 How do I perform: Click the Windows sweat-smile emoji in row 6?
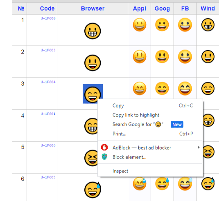point(208,184)
